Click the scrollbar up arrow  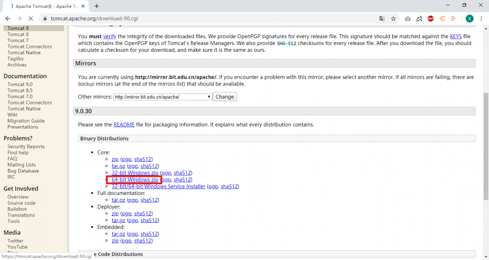point(486,28)
